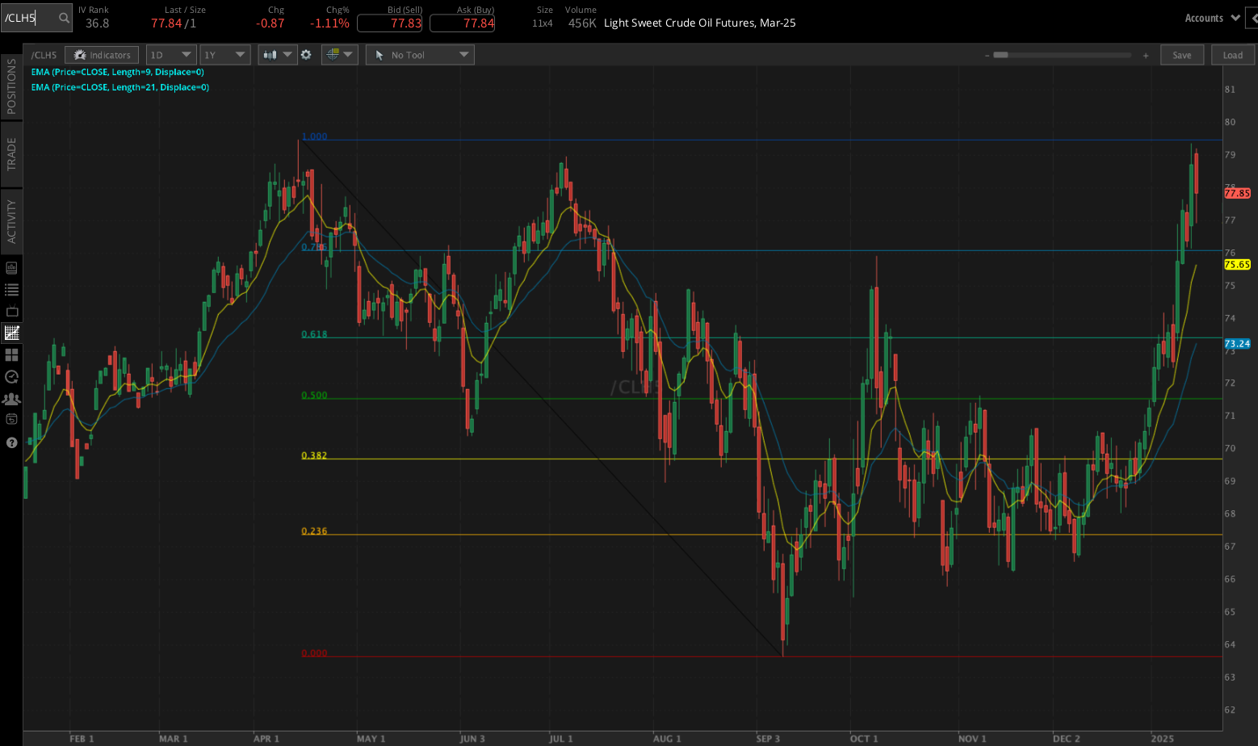Save the chart with Save button

(1182, 55)
